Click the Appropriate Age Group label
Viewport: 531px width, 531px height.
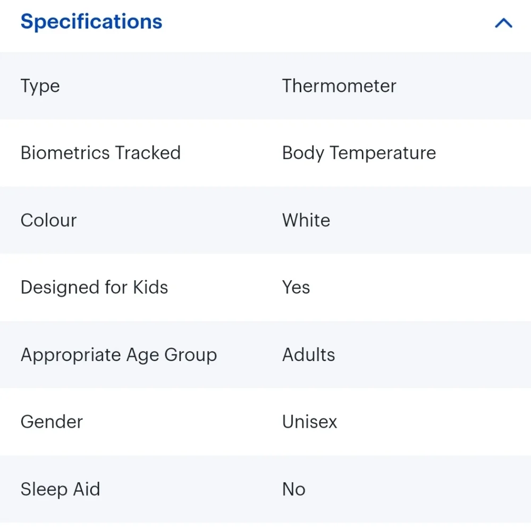[x=119, y=355]
